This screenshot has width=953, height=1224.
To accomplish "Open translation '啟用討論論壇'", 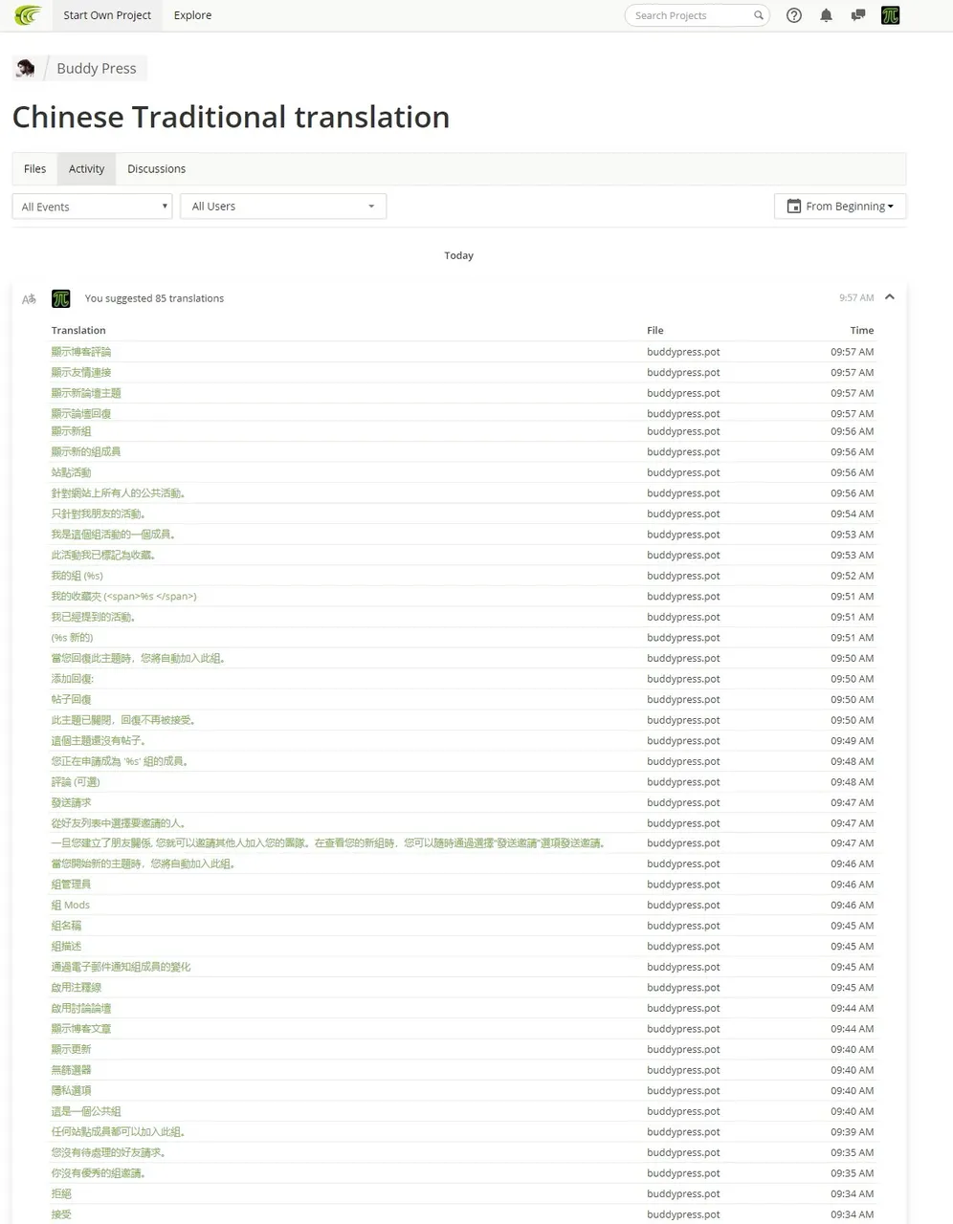I will (x=81, y=1009).
